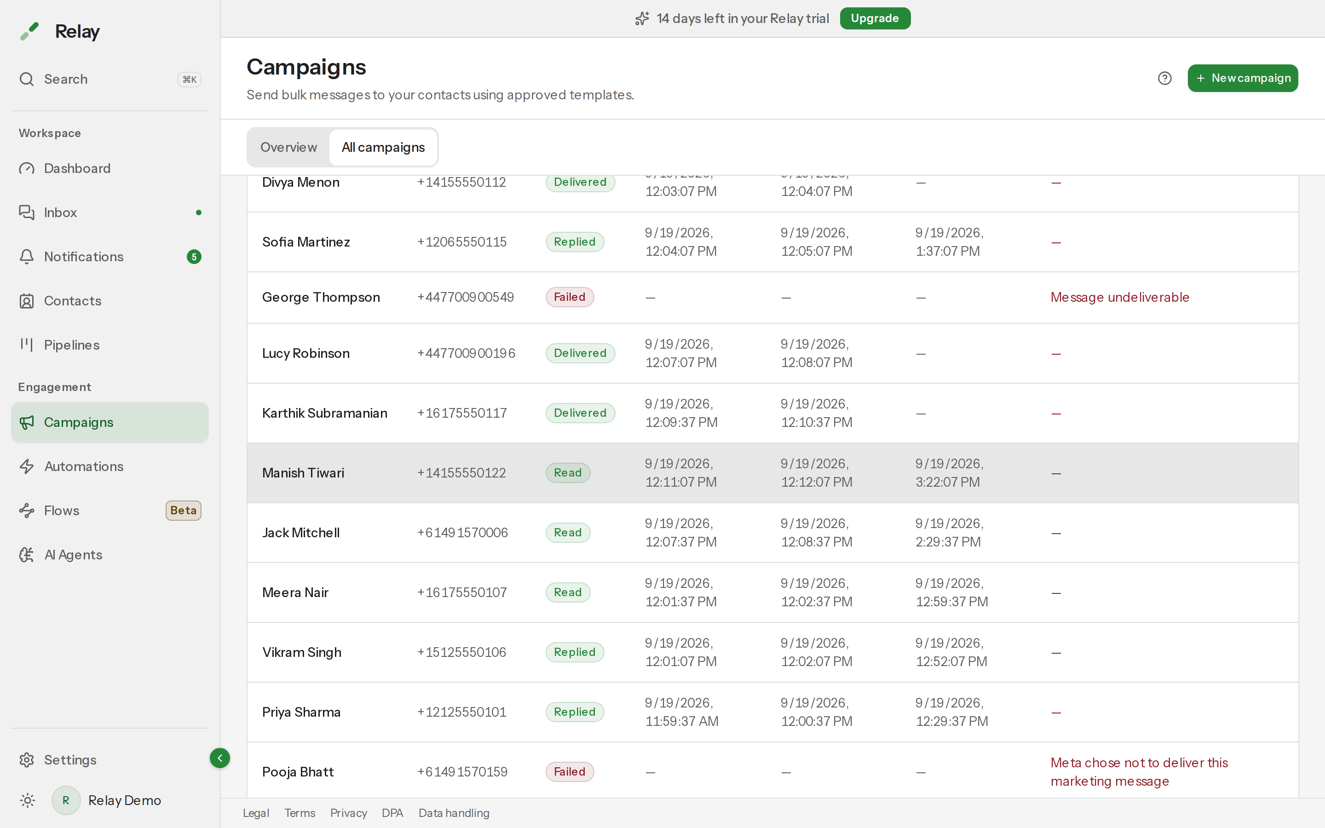This screenshot has height=828, width=1325.
Task: Click the Replied badge for Sofia Martinez
Action: click(x=574, y=242)
